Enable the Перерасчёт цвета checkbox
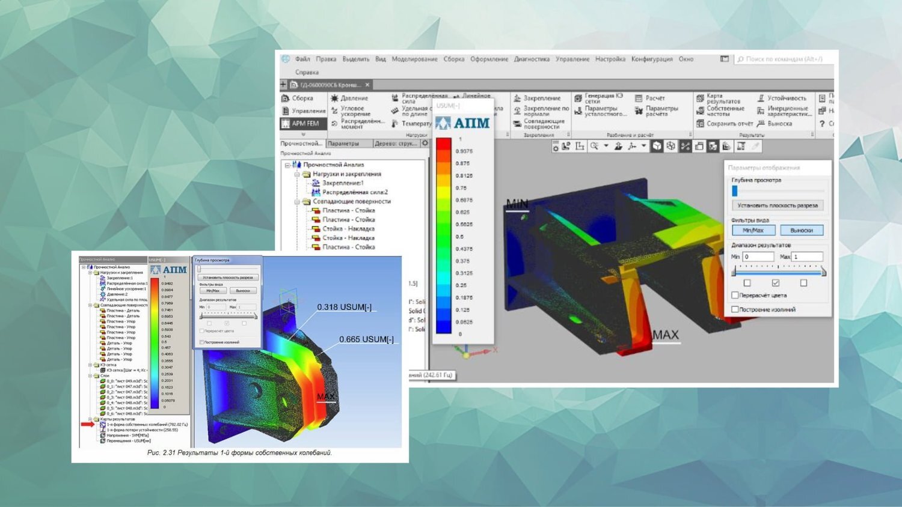Viewport: 902px width, 507px height. [735, 295]
